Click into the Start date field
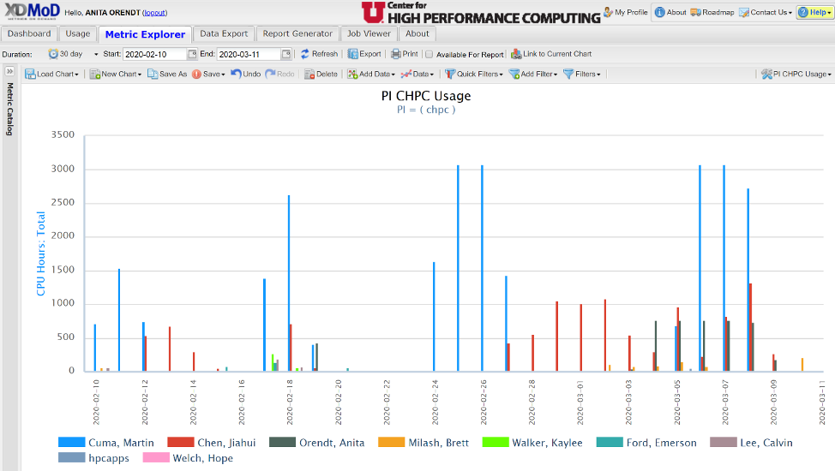The image size is (835, 471). tap(154, 54)
